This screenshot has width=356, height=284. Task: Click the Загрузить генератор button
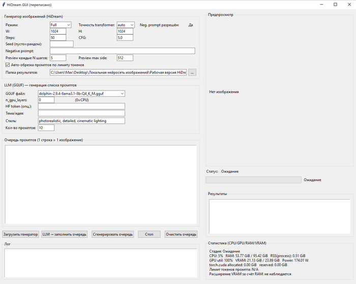pyautogui.click(x=20, y=234)
